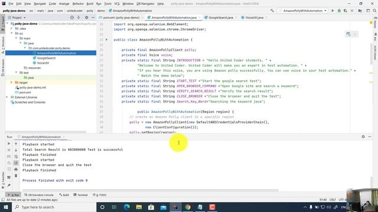Select VoiceUtil class in project tree
This screenshot has width=378, height=212.
[43, 63]
